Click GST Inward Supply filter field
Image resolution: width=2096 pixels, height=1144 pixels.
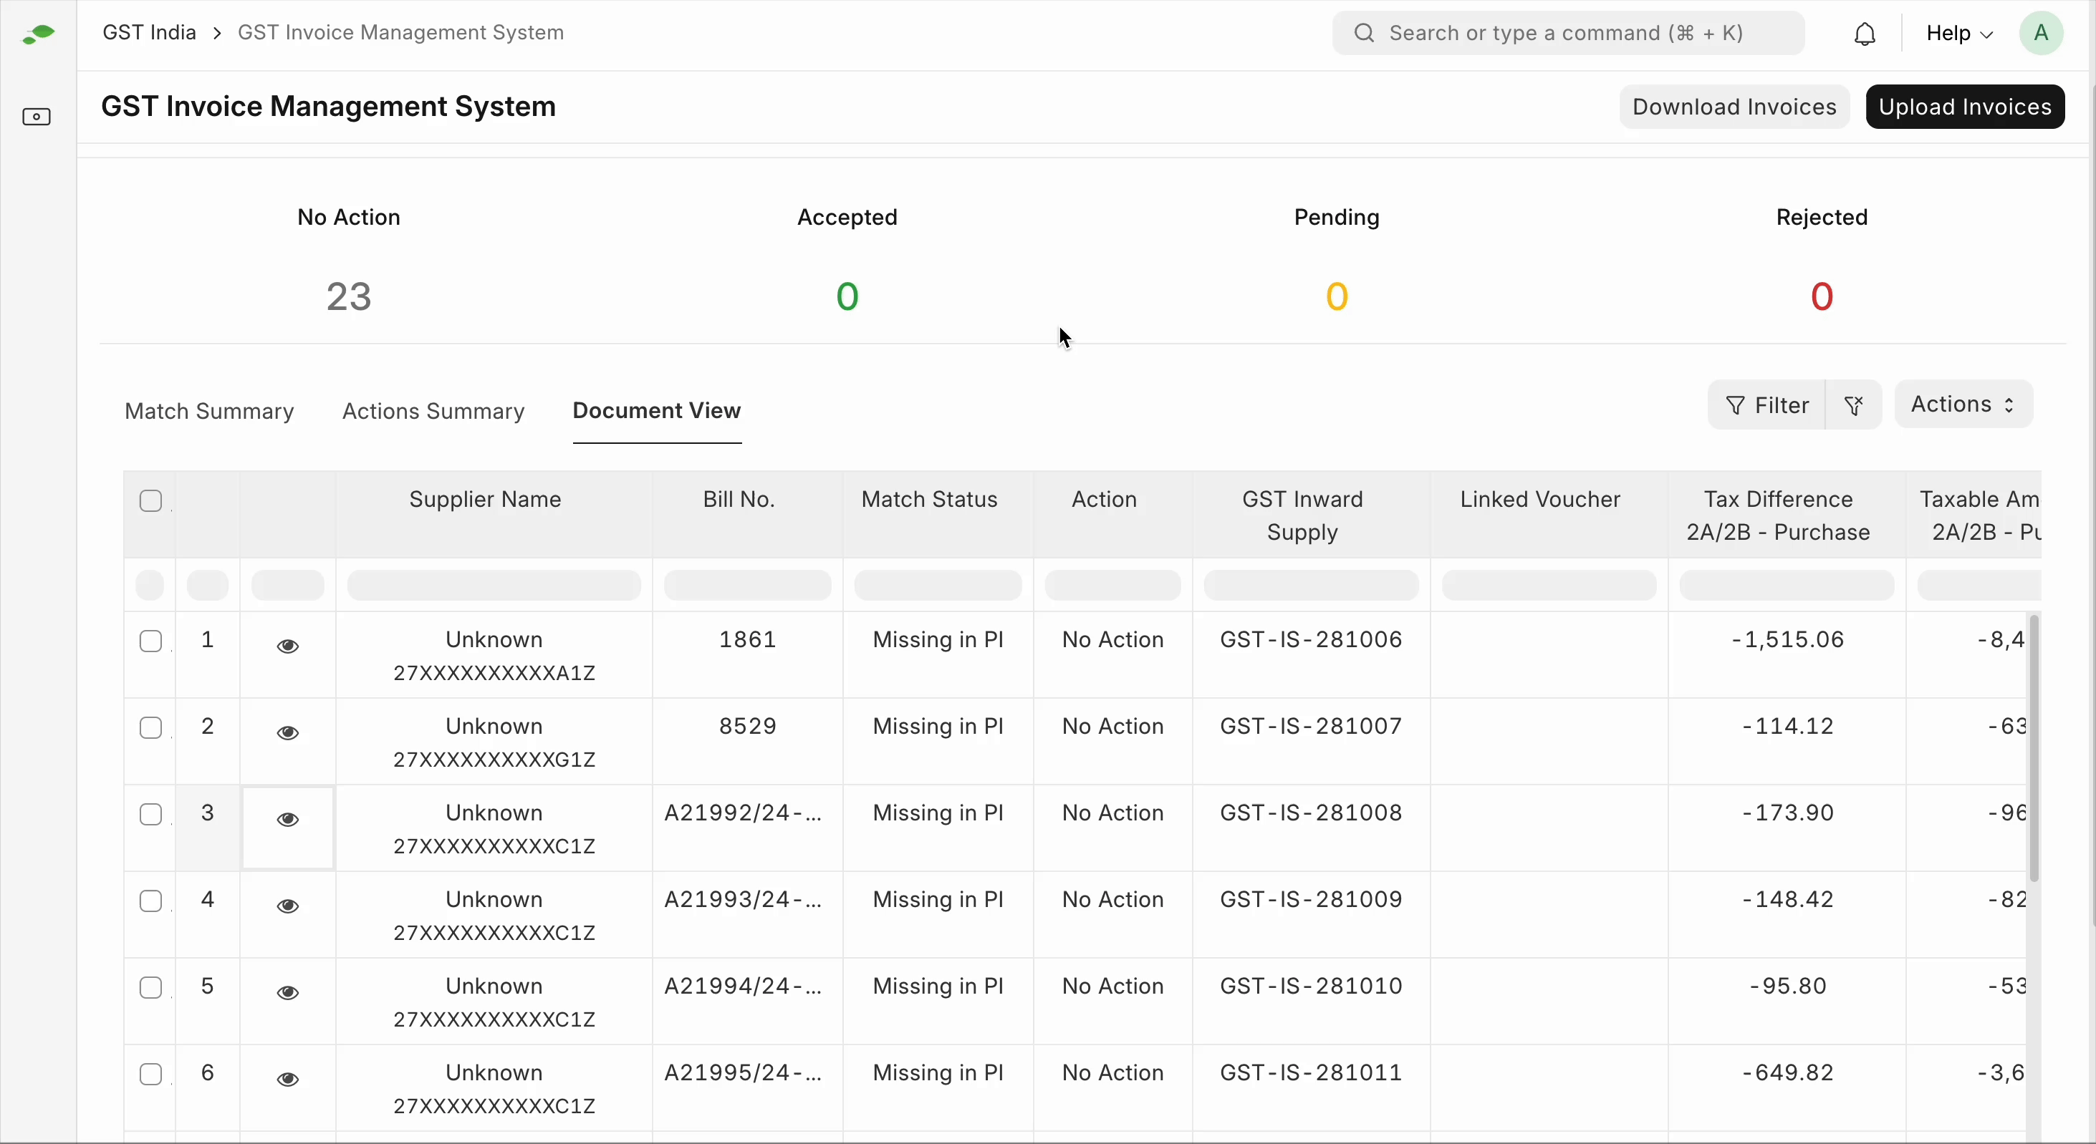click(x=1311, y=586)
